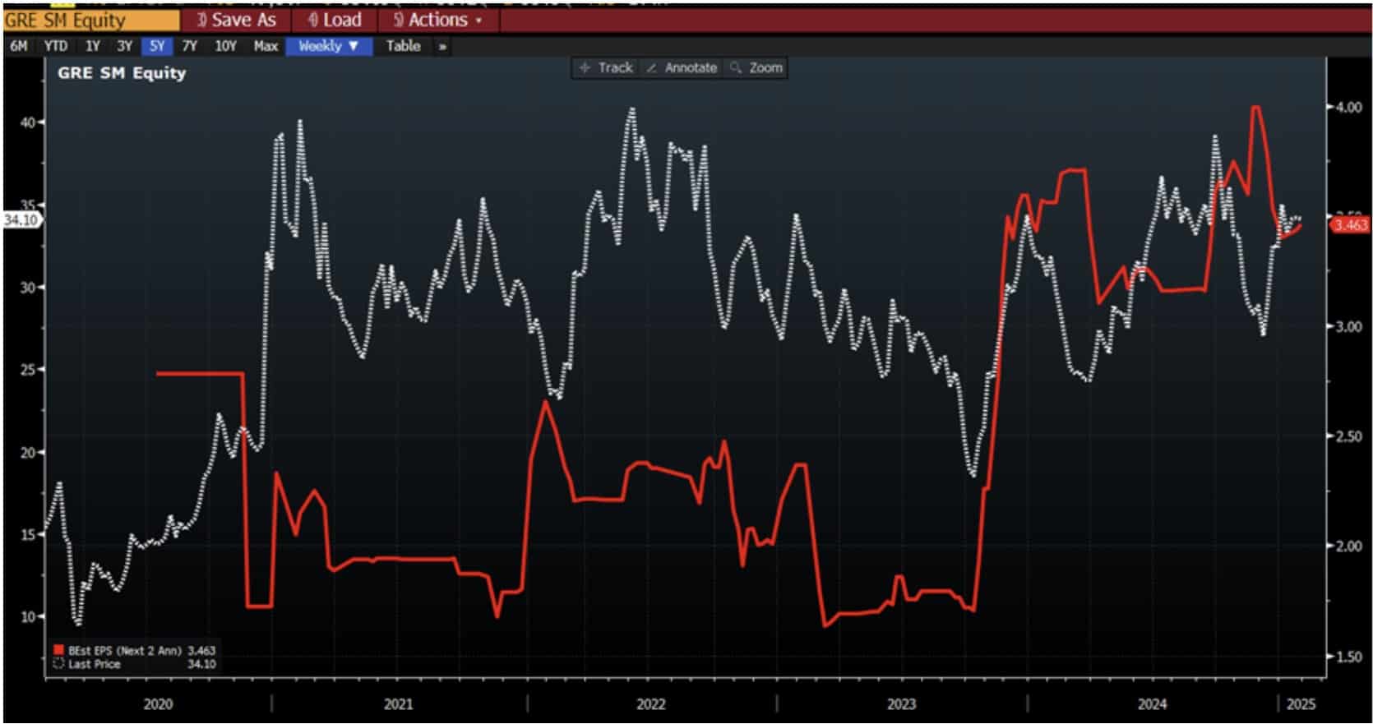Click the GRE SM Equity ticker field
Viewport: 1373px width, 724px height.
click(90, 20)
